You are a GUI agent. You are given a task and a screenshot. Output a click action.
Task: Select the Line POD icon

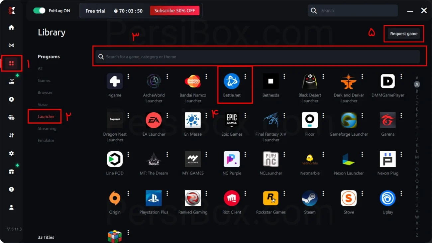115,159
